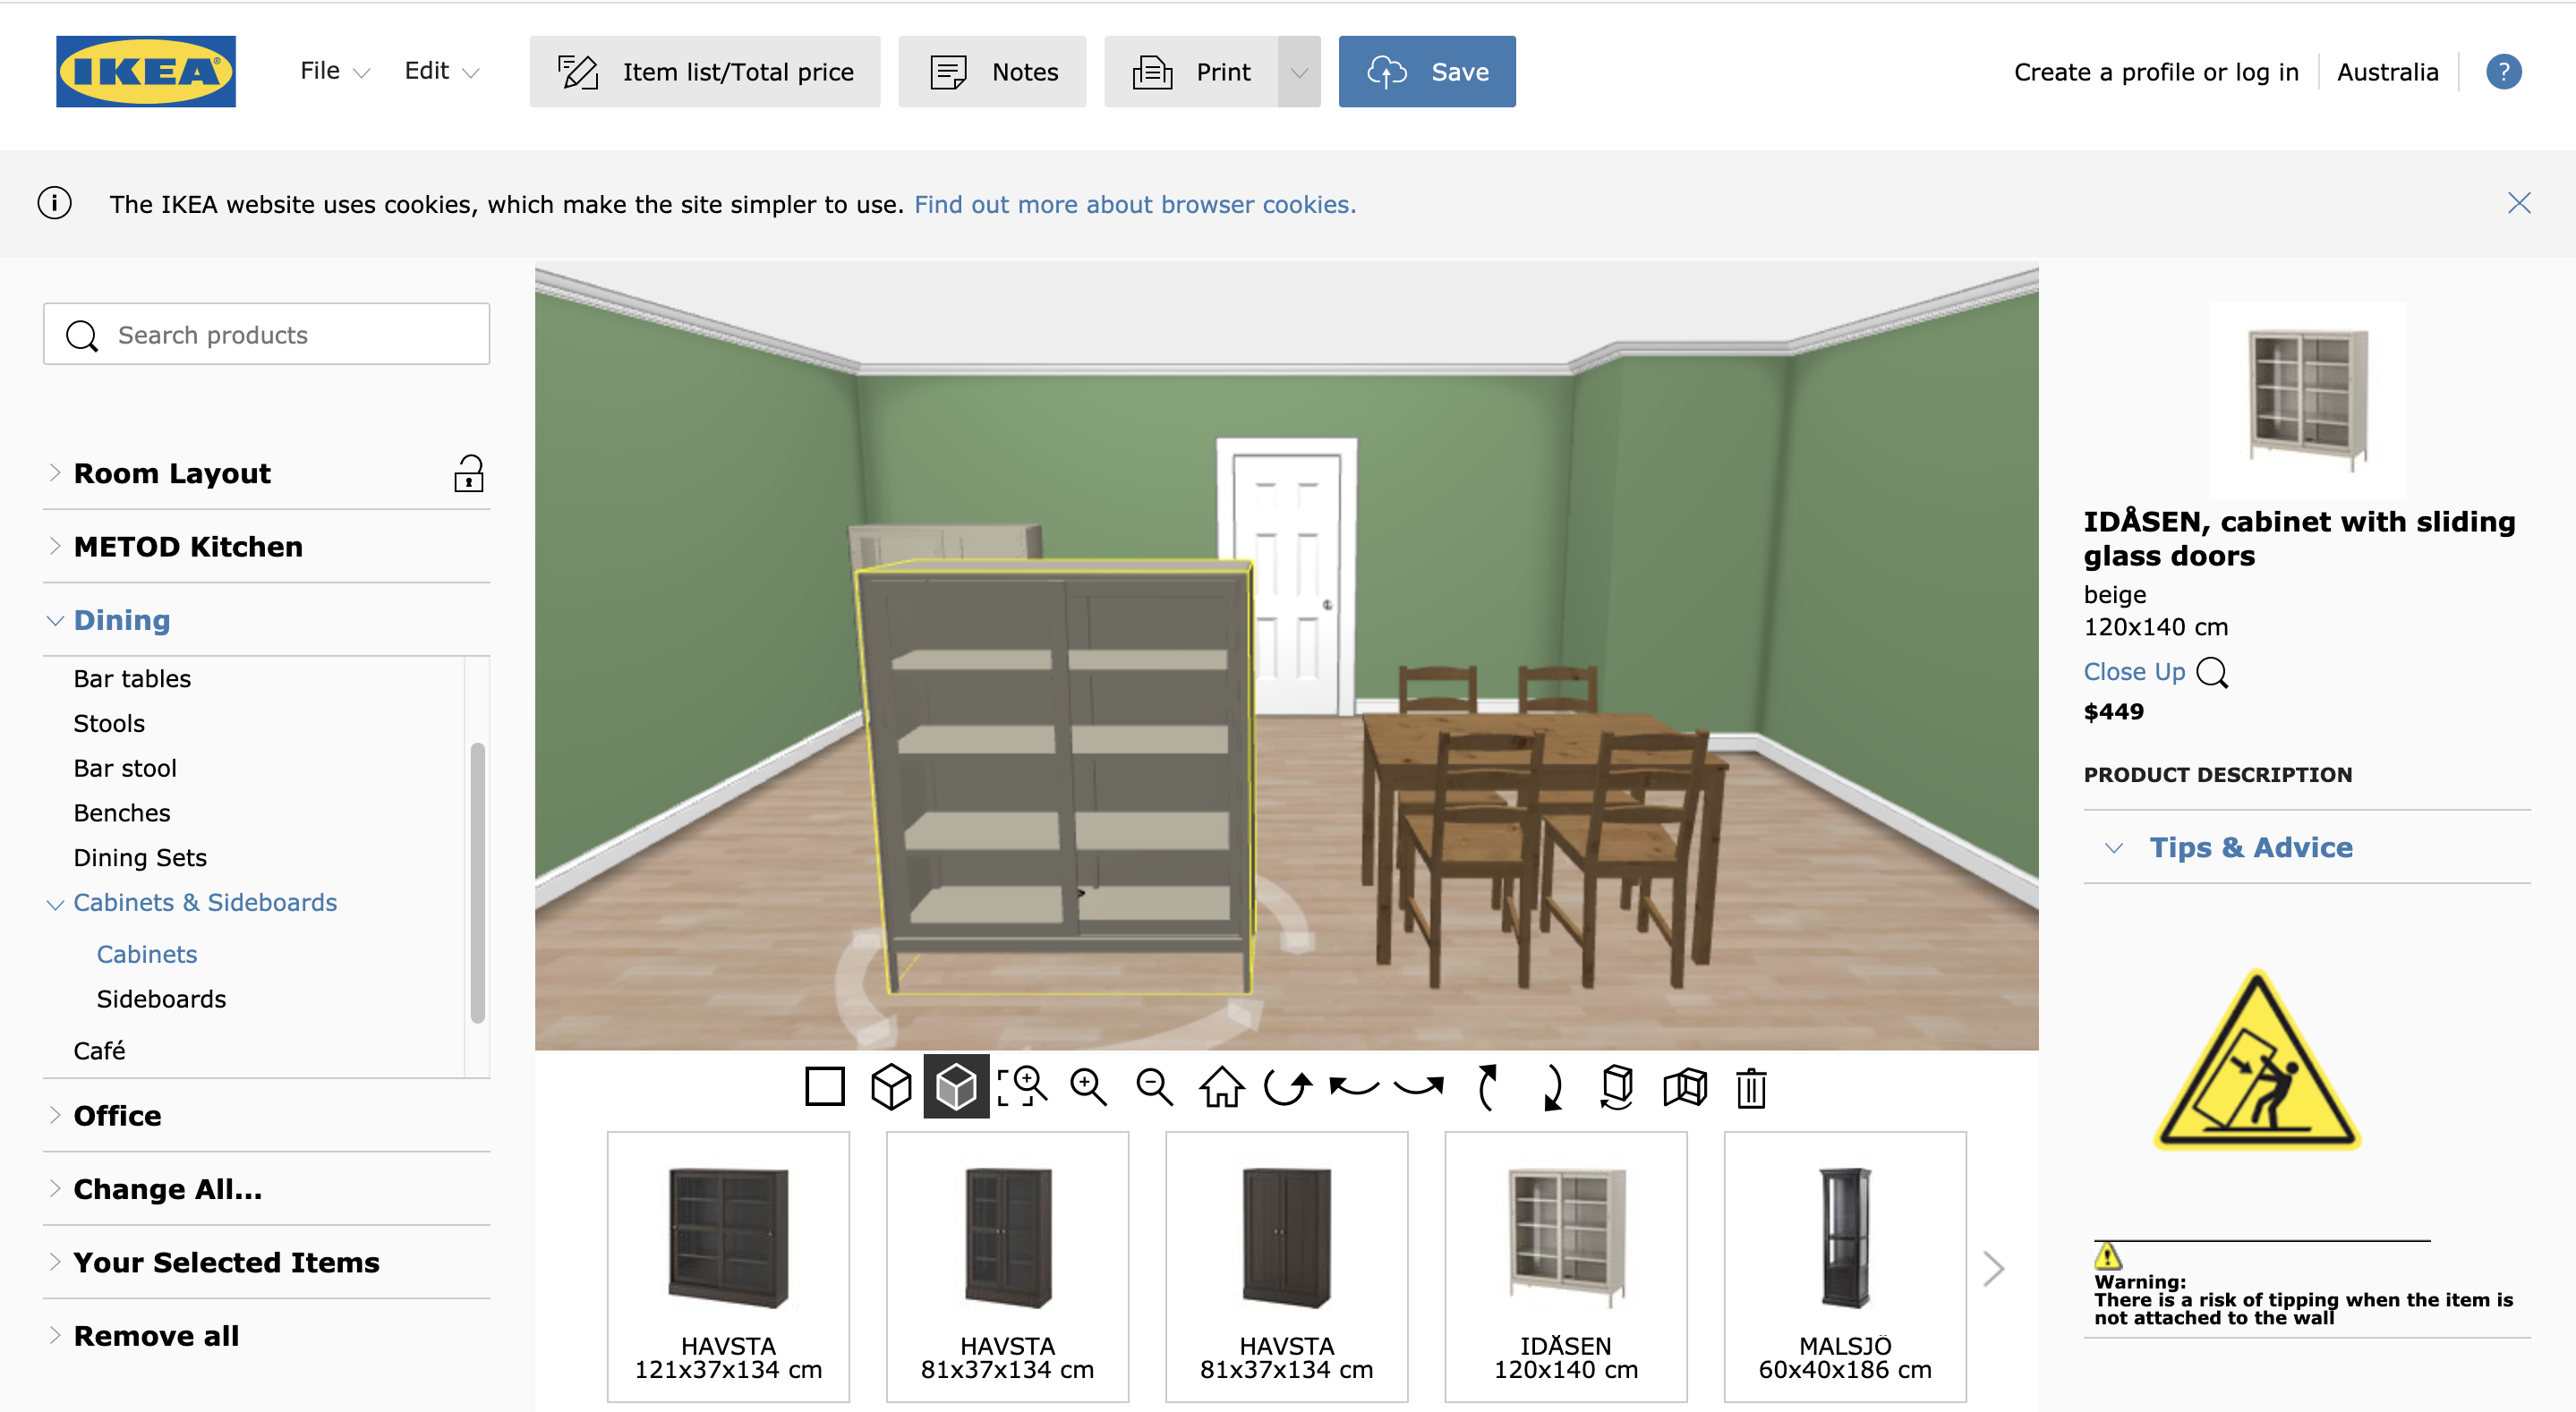Viewport: 2576px width, 1412px height.
Task: Click the PRODUCT DESCRIPTION heading
Action: [x=2217, y=774]
